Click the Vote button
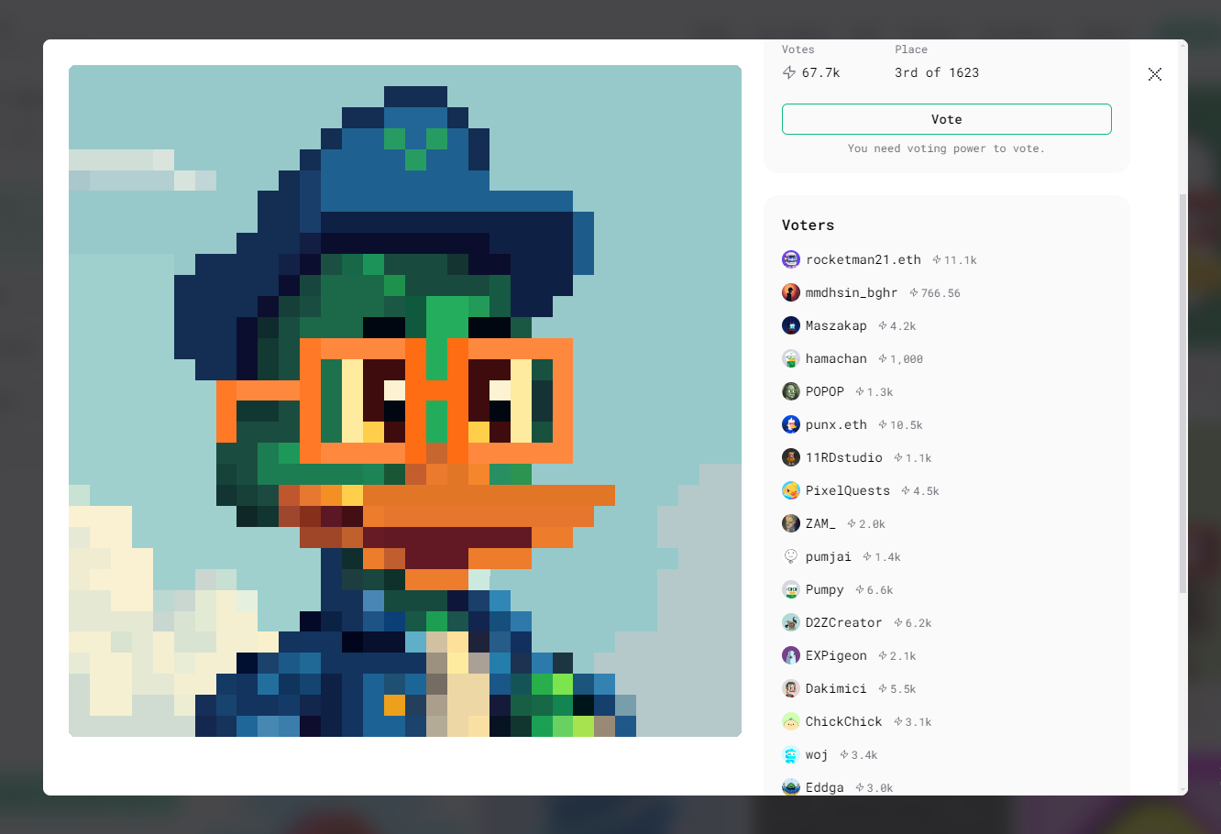Viewport: 1221px width, 834px height. pyautogui.click(x=946, y=119)
